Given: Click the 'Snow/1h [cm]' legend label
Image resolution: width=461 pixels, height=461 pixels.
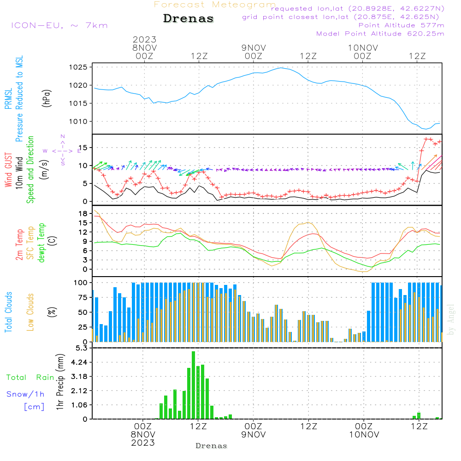Looking at the screenshot, I should (25, 400).
